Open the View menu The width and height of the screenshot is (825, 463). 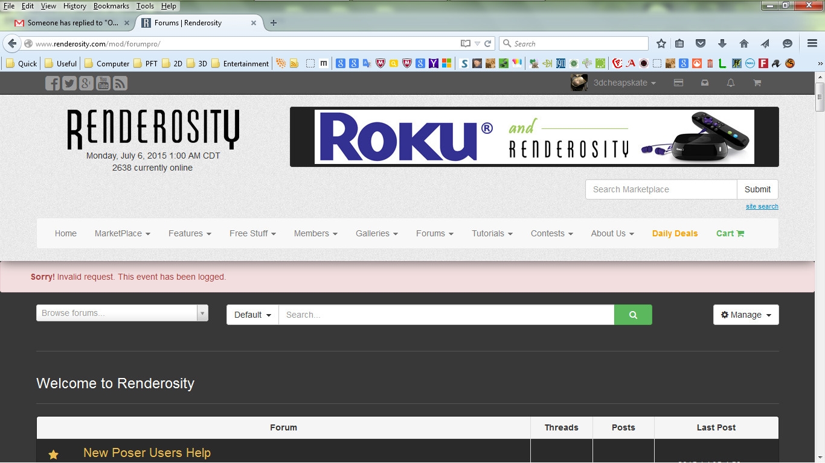(x=48, y=6)
